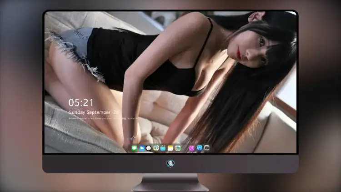The height and width of the screenshot is (192, 341).
Task: Click the yellow-green chat icon in the dock
Action: (155, 148)
